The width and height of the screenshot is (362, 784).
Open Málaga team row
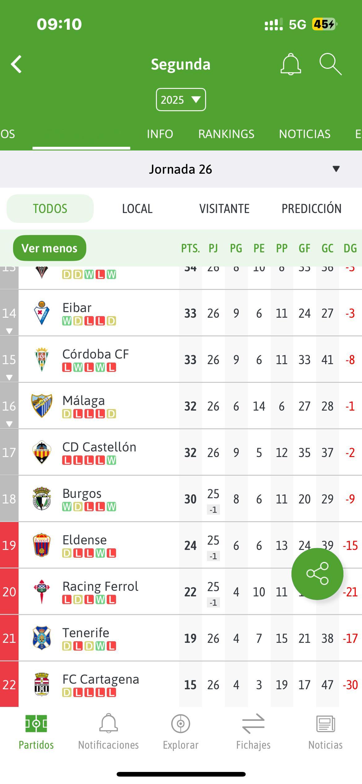181,406
